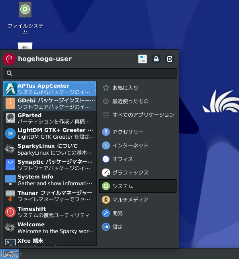This screenshot has width=239, height=259.
Task: Click the lock screen padlock icon
Action: [x=156, y=59]
